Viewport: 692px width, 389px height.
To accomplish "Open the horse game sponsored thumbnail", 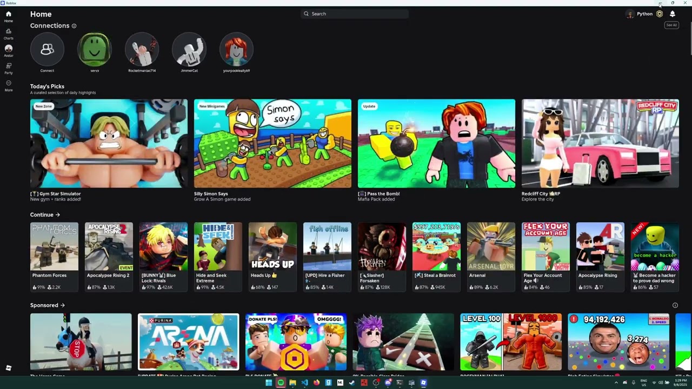I will click(81, 342).
